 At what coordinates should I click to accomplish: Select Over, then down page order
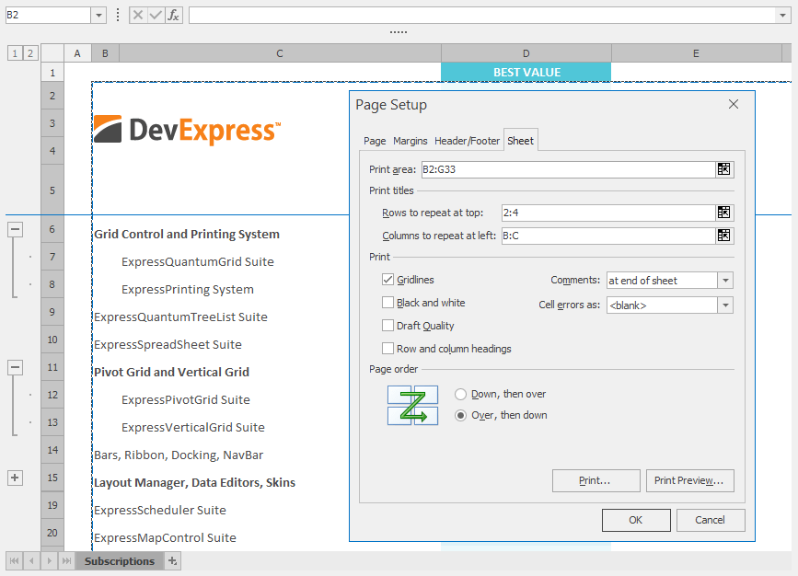coord(460,416)
